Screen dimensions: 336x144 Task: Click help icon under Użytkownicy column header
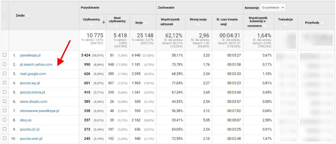coord(91,24)
